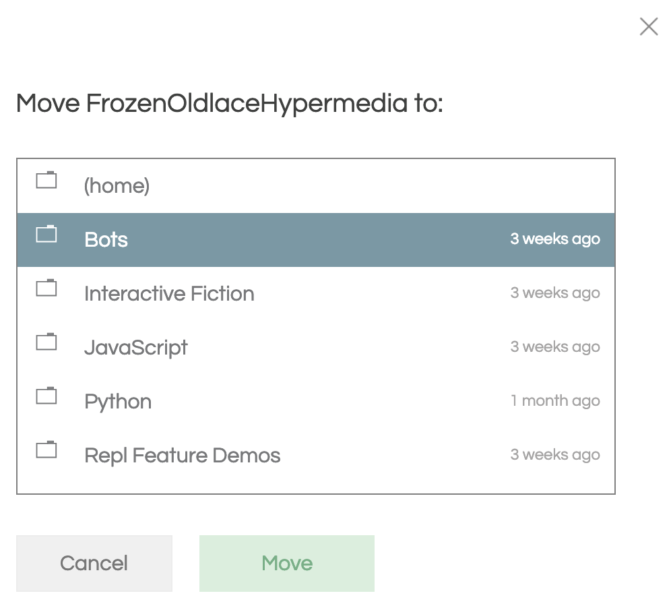Select the Python folder entry
Screen dimensions: 671x608
click(316, 402)
